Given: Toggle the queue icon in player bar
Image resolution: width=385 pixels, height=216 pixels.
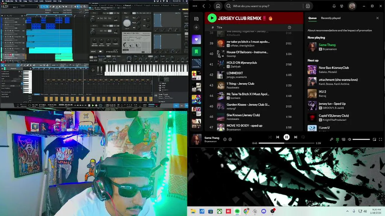Looking at the screenshot, I should point(337,139).
